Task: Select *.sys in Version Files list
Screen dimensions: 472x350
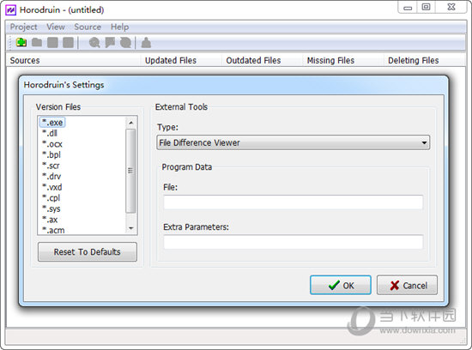Action: (51, 208)
